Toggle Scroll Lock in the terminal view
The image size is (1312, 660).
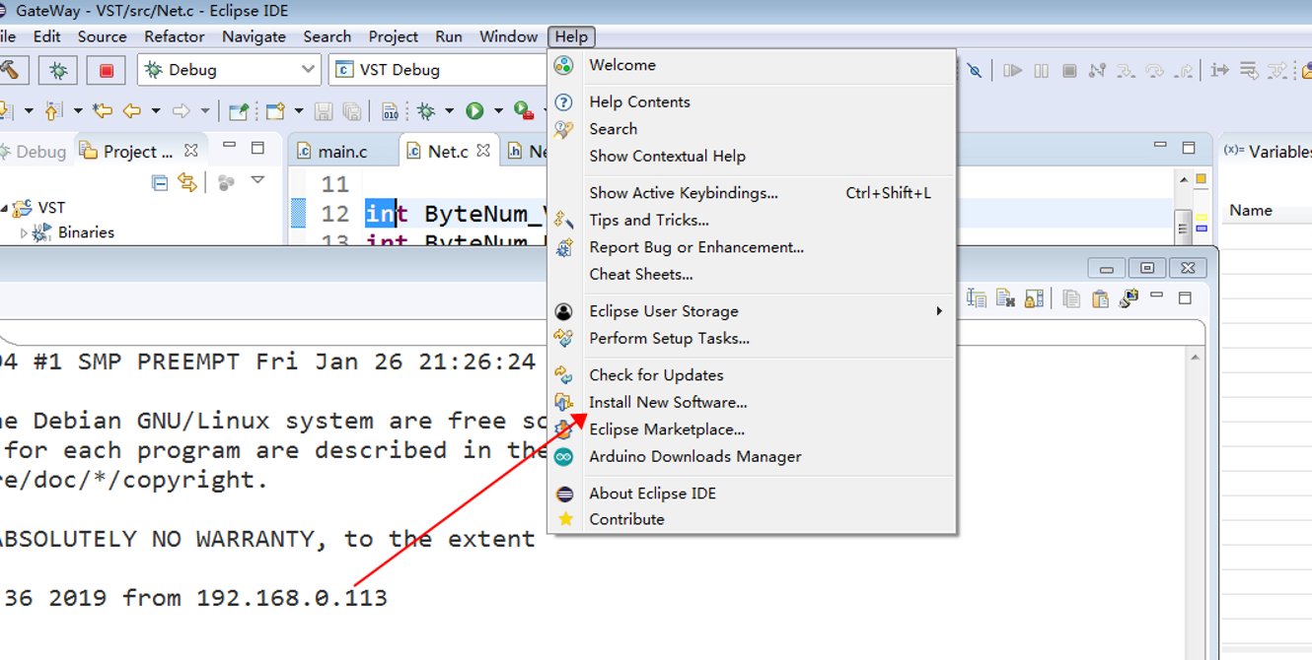(1032, 300)
